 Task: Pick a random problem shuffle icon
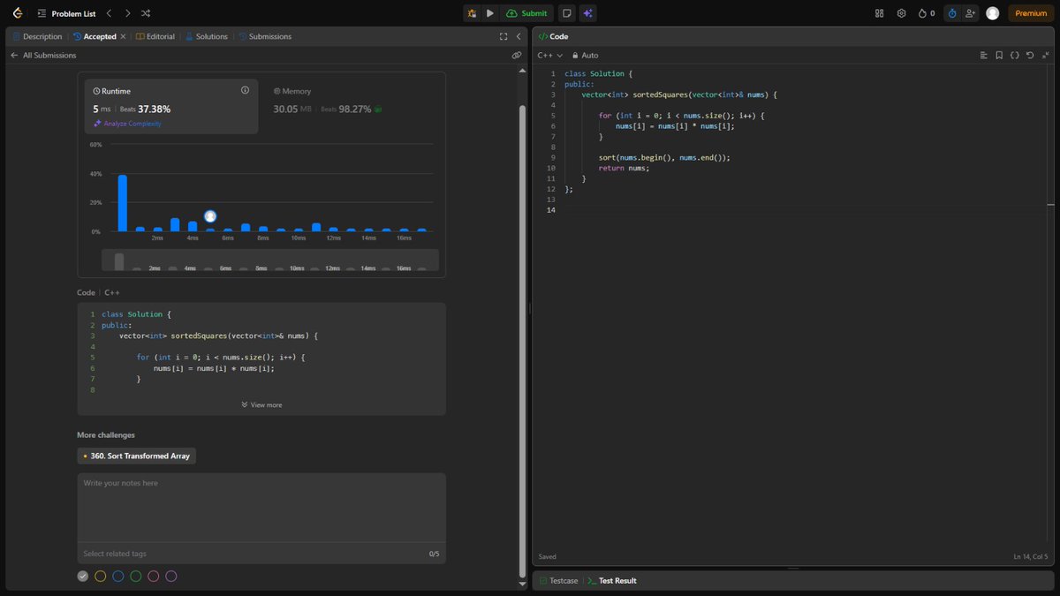coord(146,13)
